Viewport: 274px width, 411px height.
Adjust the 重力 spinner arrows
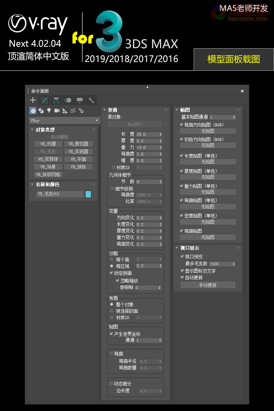(161, 147)
